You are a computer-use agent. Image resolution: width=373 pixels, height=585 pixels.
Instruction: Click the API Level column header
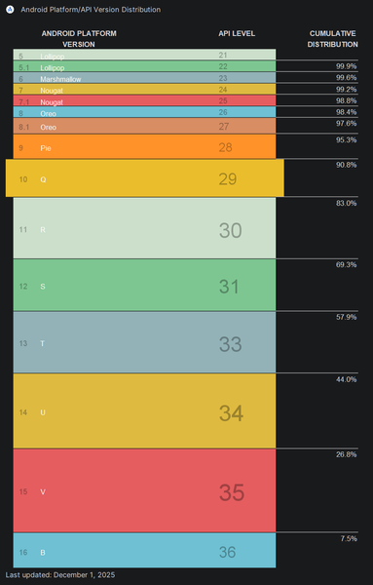click(x=237, y=33)
